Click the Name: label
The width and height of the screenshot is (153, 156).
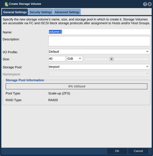8,32
